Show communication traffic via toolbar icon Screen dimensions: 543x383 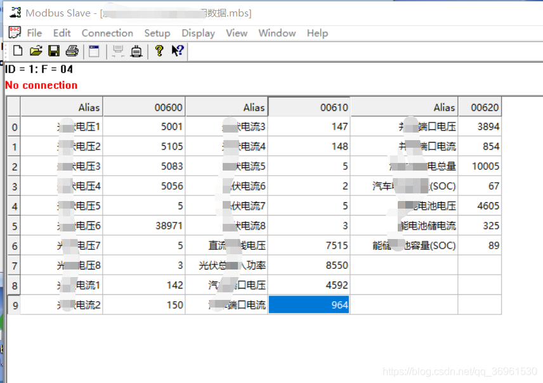click(118, 51)
